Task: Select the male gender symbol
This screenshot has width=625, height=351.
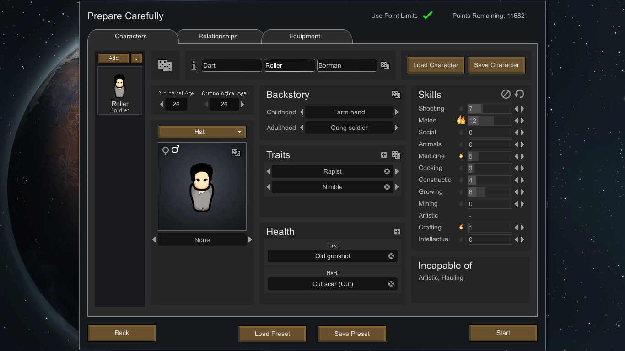Action: click(175, 149)
